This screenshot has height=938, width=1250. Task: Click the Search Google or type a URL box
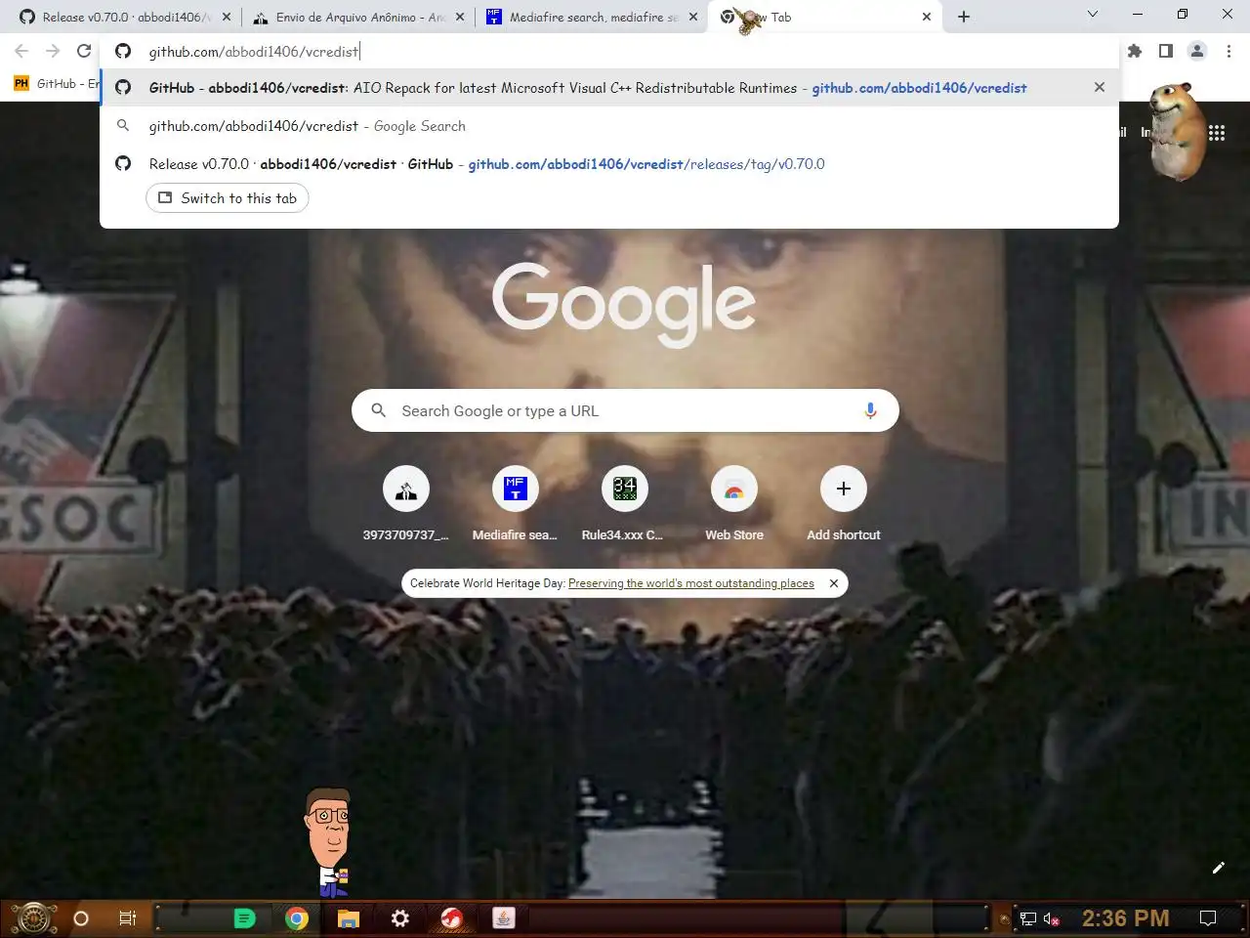point(625,411)
